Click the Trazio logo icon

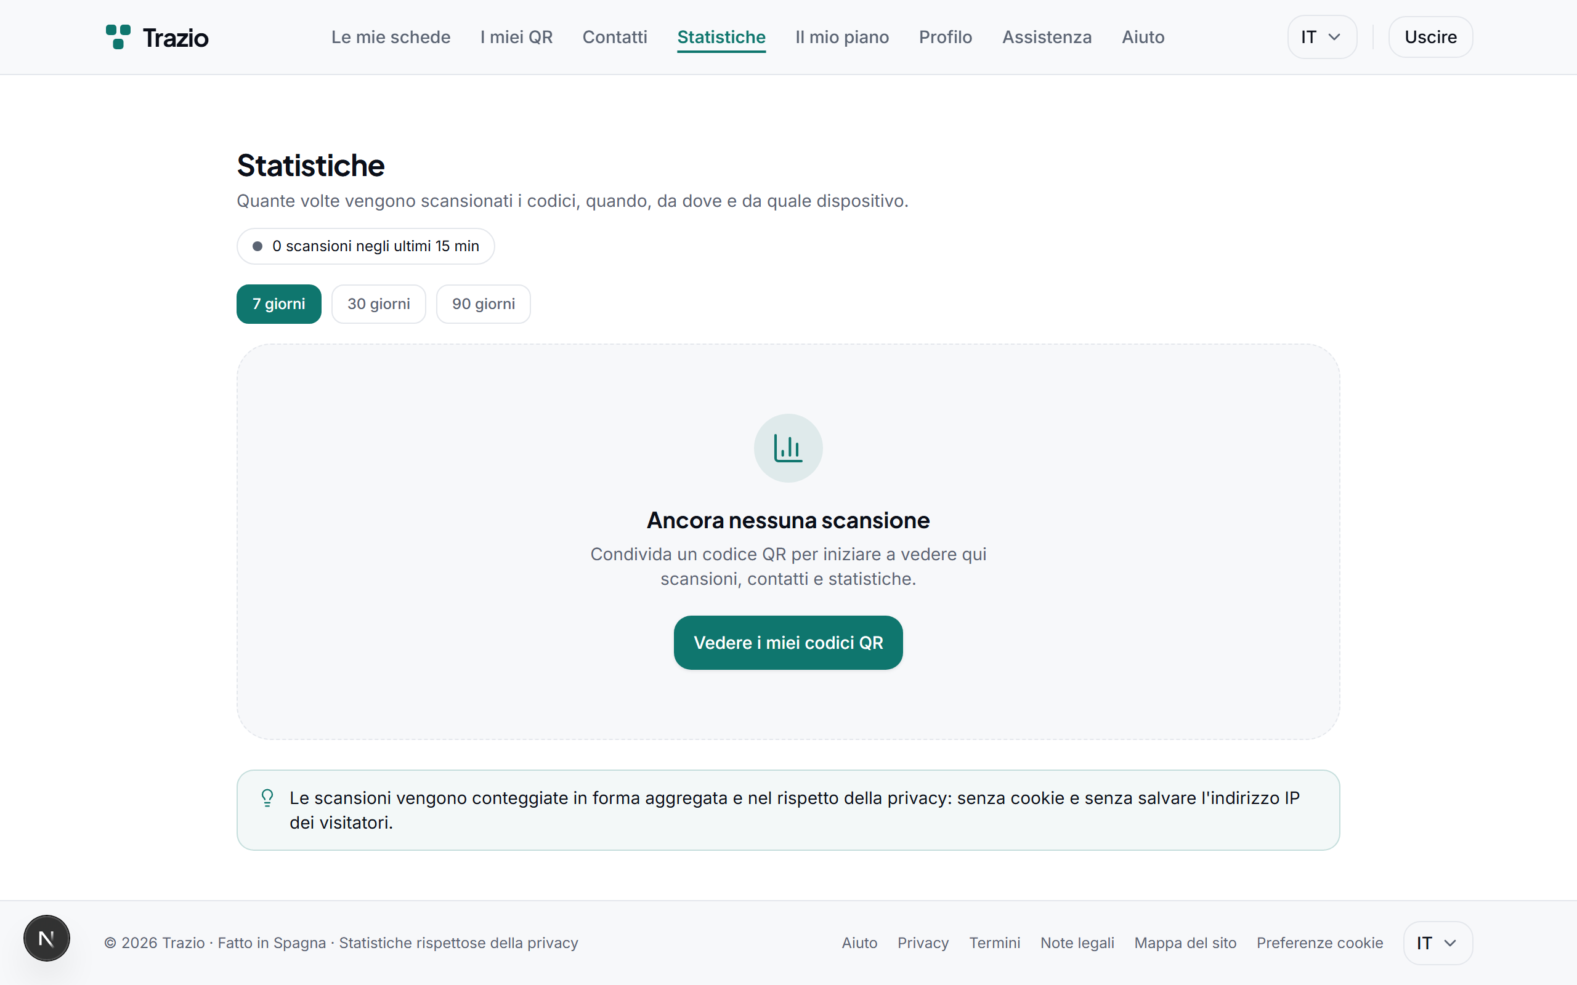click(118, 37)
